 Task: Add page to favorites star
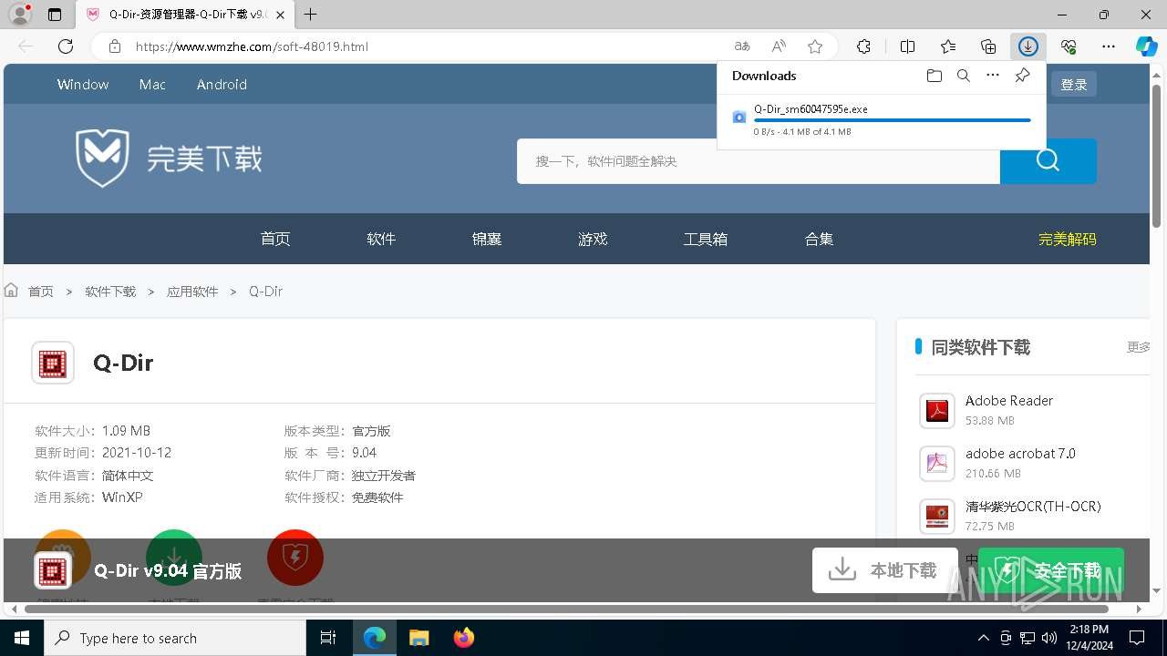click(815, 46)
